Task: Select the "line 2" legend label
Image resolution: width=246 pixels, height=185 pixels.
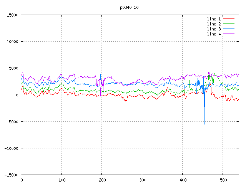Action: [214, 24]
